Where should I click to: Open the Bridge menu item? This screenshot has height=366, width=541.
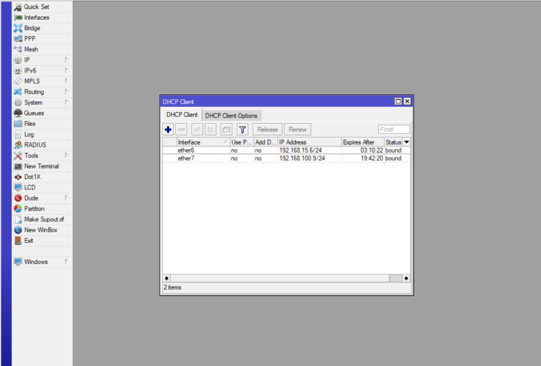pyautogui.click(x=32, y=28)
